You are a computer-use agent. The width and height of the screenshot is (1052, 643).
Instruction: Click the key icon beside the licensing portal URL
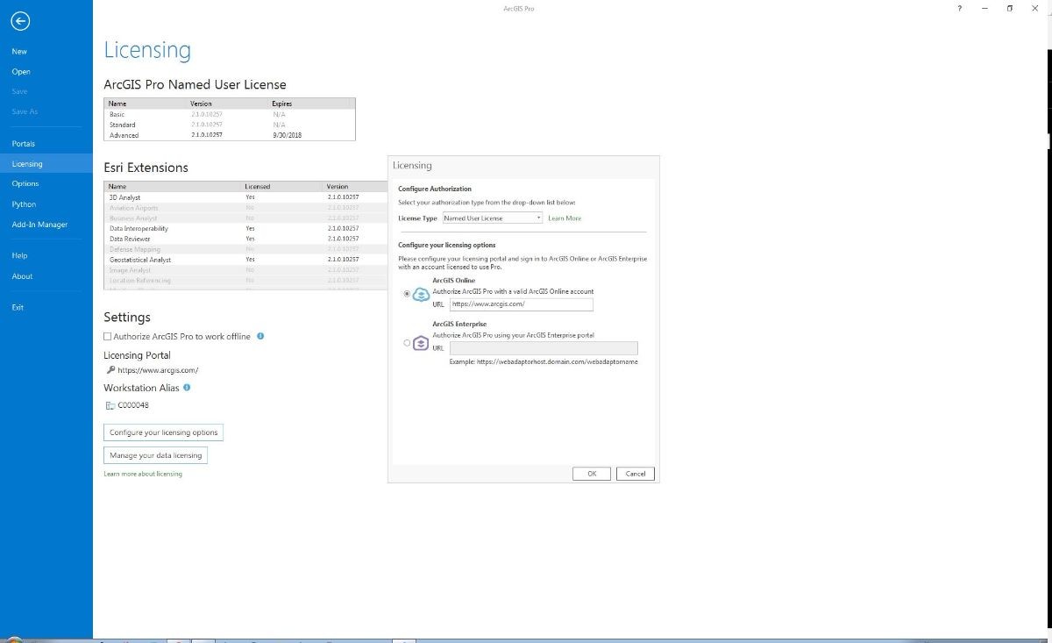point(110,369)
